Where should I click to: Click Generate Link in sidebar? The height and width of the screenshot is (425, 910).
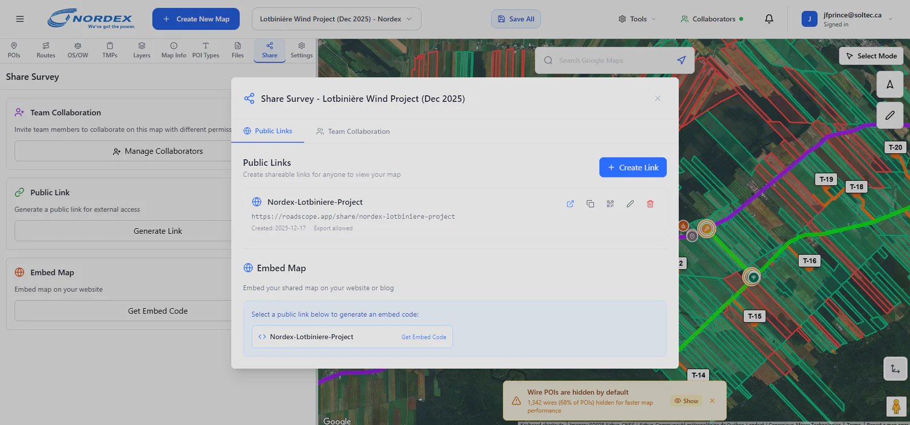click(x=158, y=231)
